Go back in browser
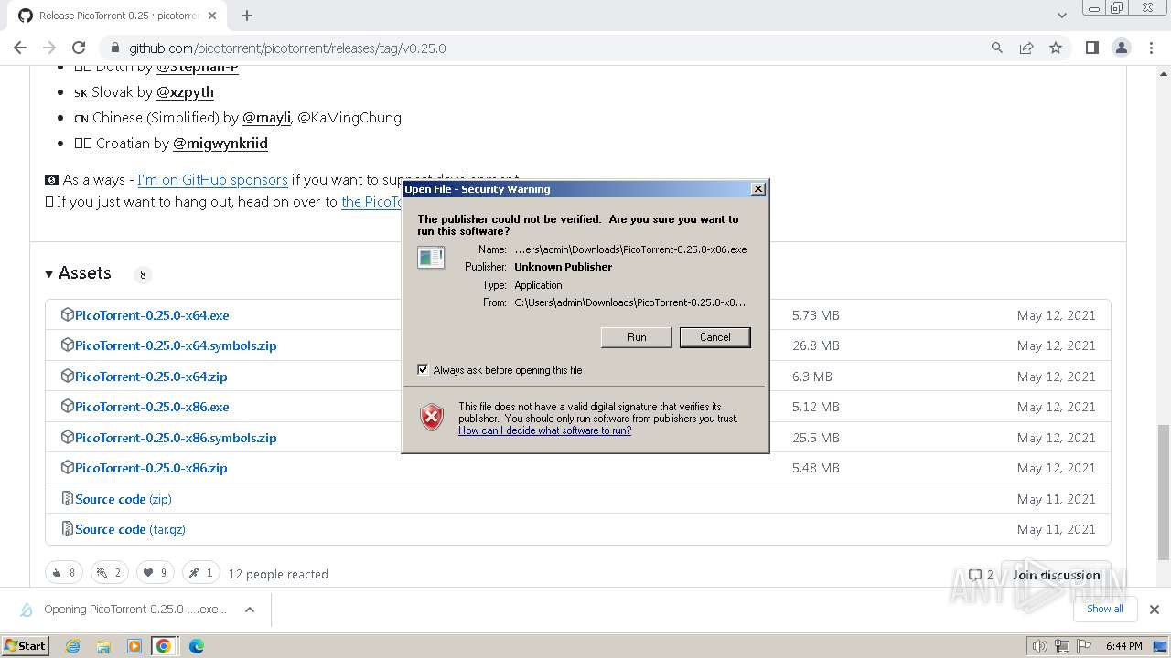The width and height of the screenshot is (1171, 658). (20, 48)
